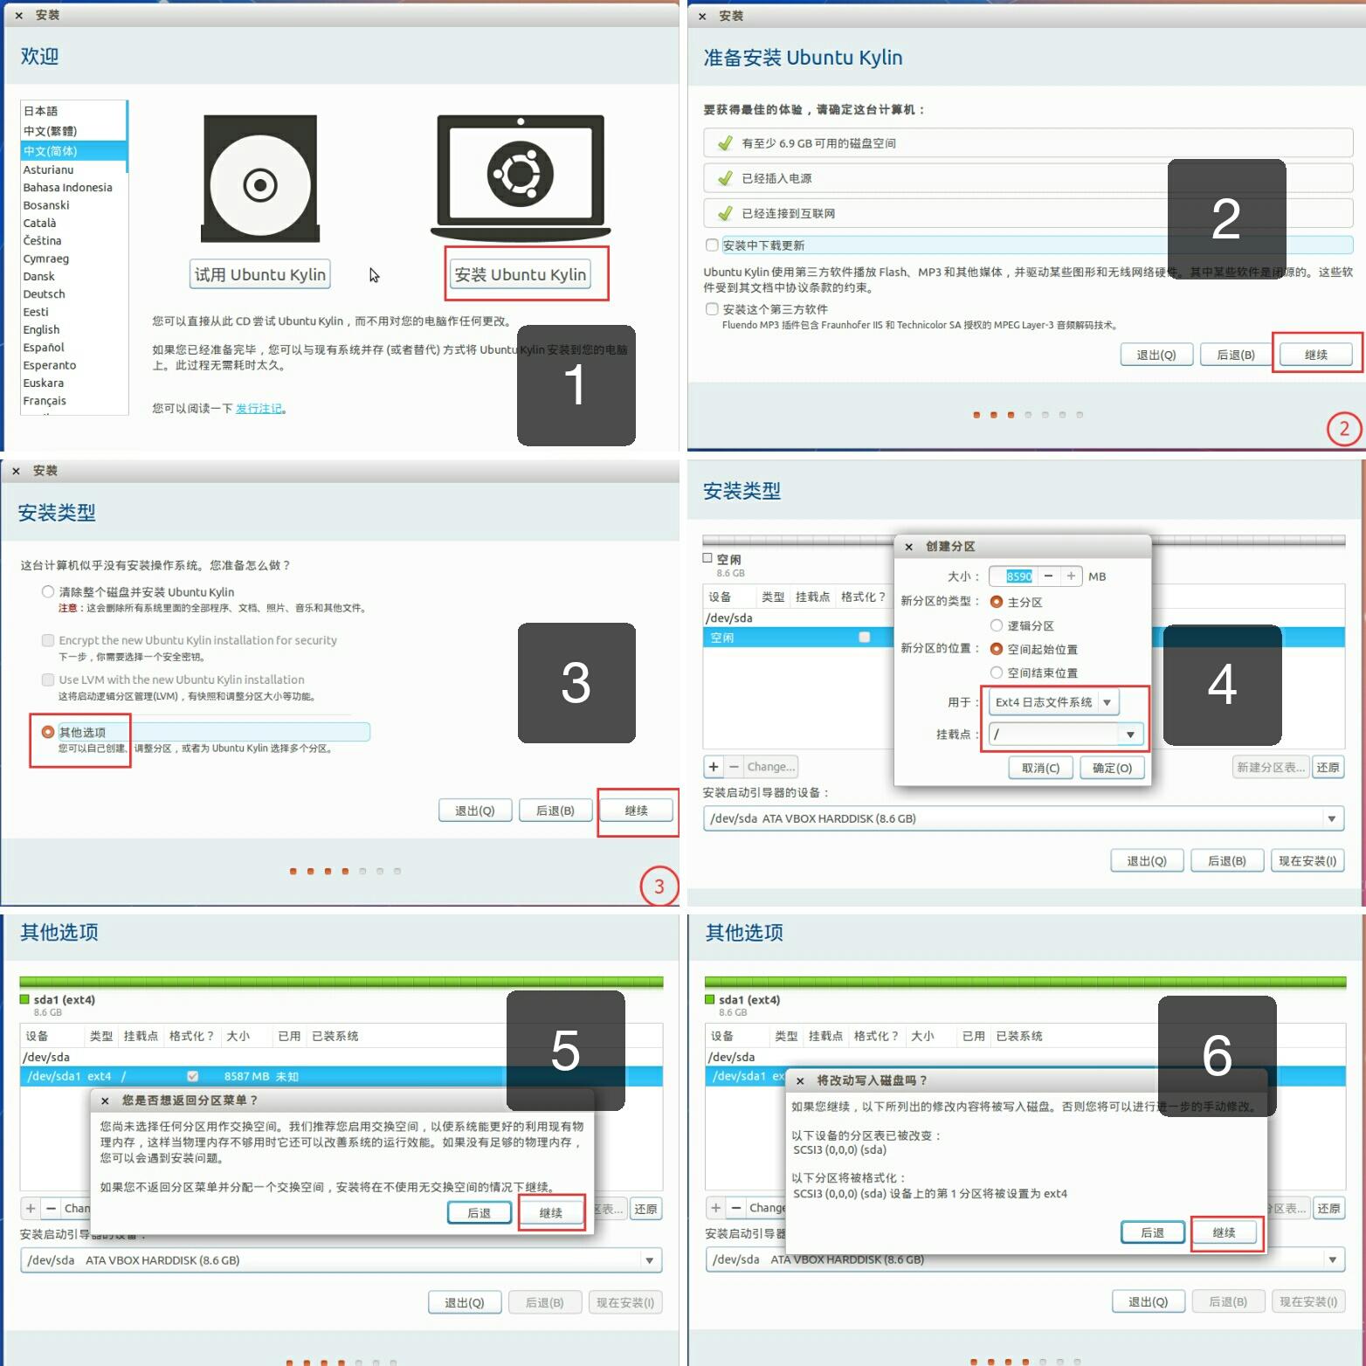Click 退出(Q) below the 您是否想返回分区菜单 dialog
The height and width of the screenshot is (1366, 1366).
click(465, 1302)
